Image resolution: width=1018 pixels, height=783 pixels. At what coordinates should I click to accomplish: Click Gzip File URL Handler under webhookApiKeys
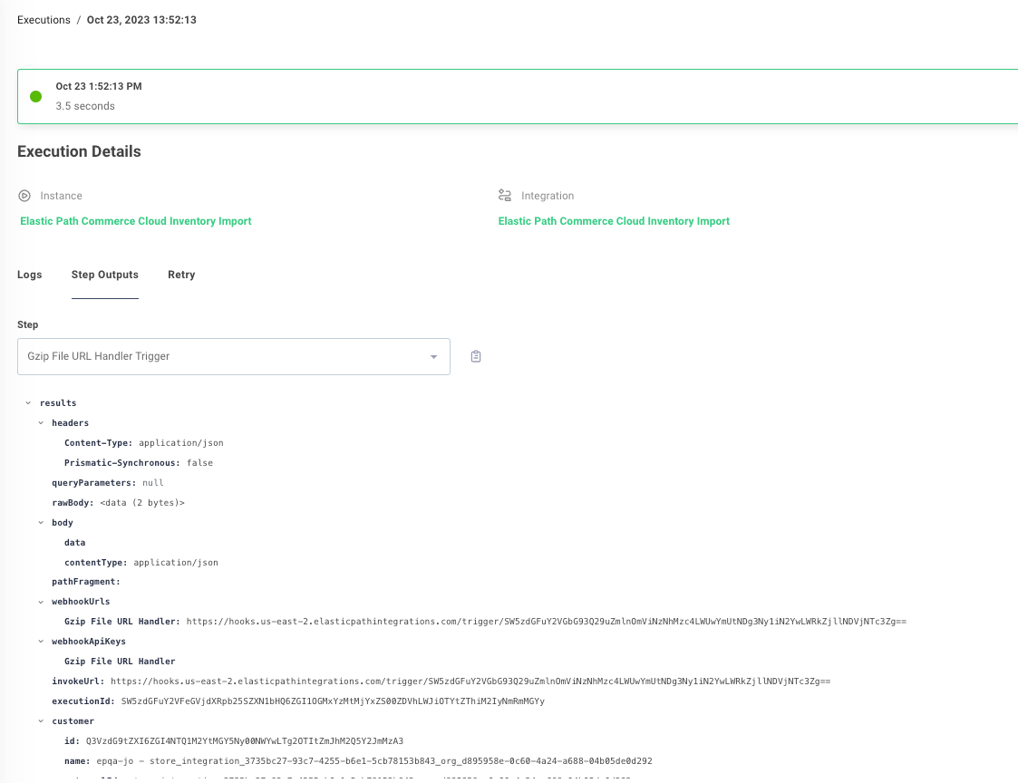(120, 662)
